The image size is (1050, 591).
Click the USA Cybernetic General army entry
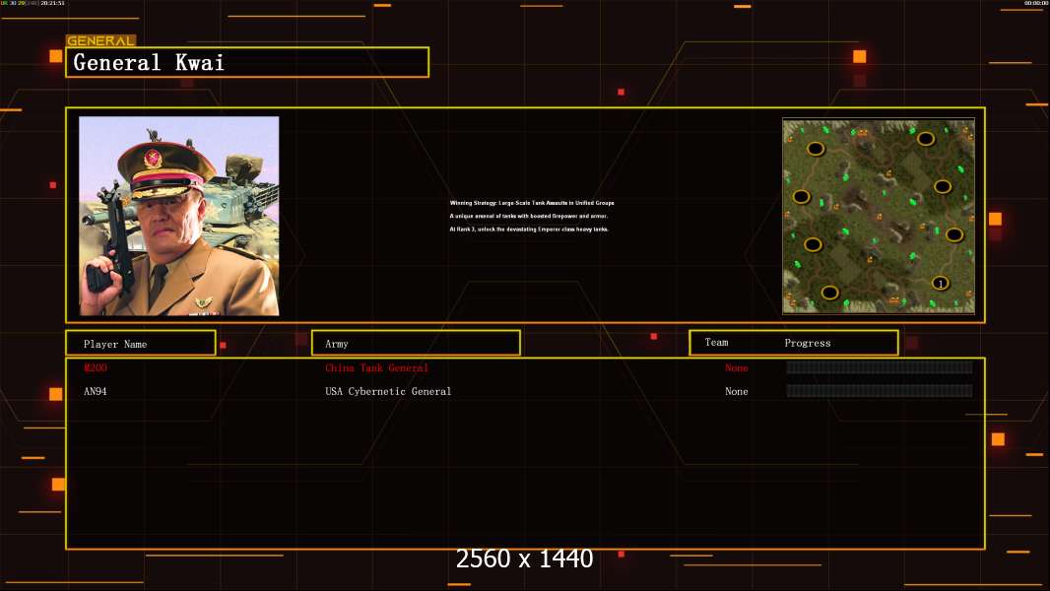[x=388, y=392]
